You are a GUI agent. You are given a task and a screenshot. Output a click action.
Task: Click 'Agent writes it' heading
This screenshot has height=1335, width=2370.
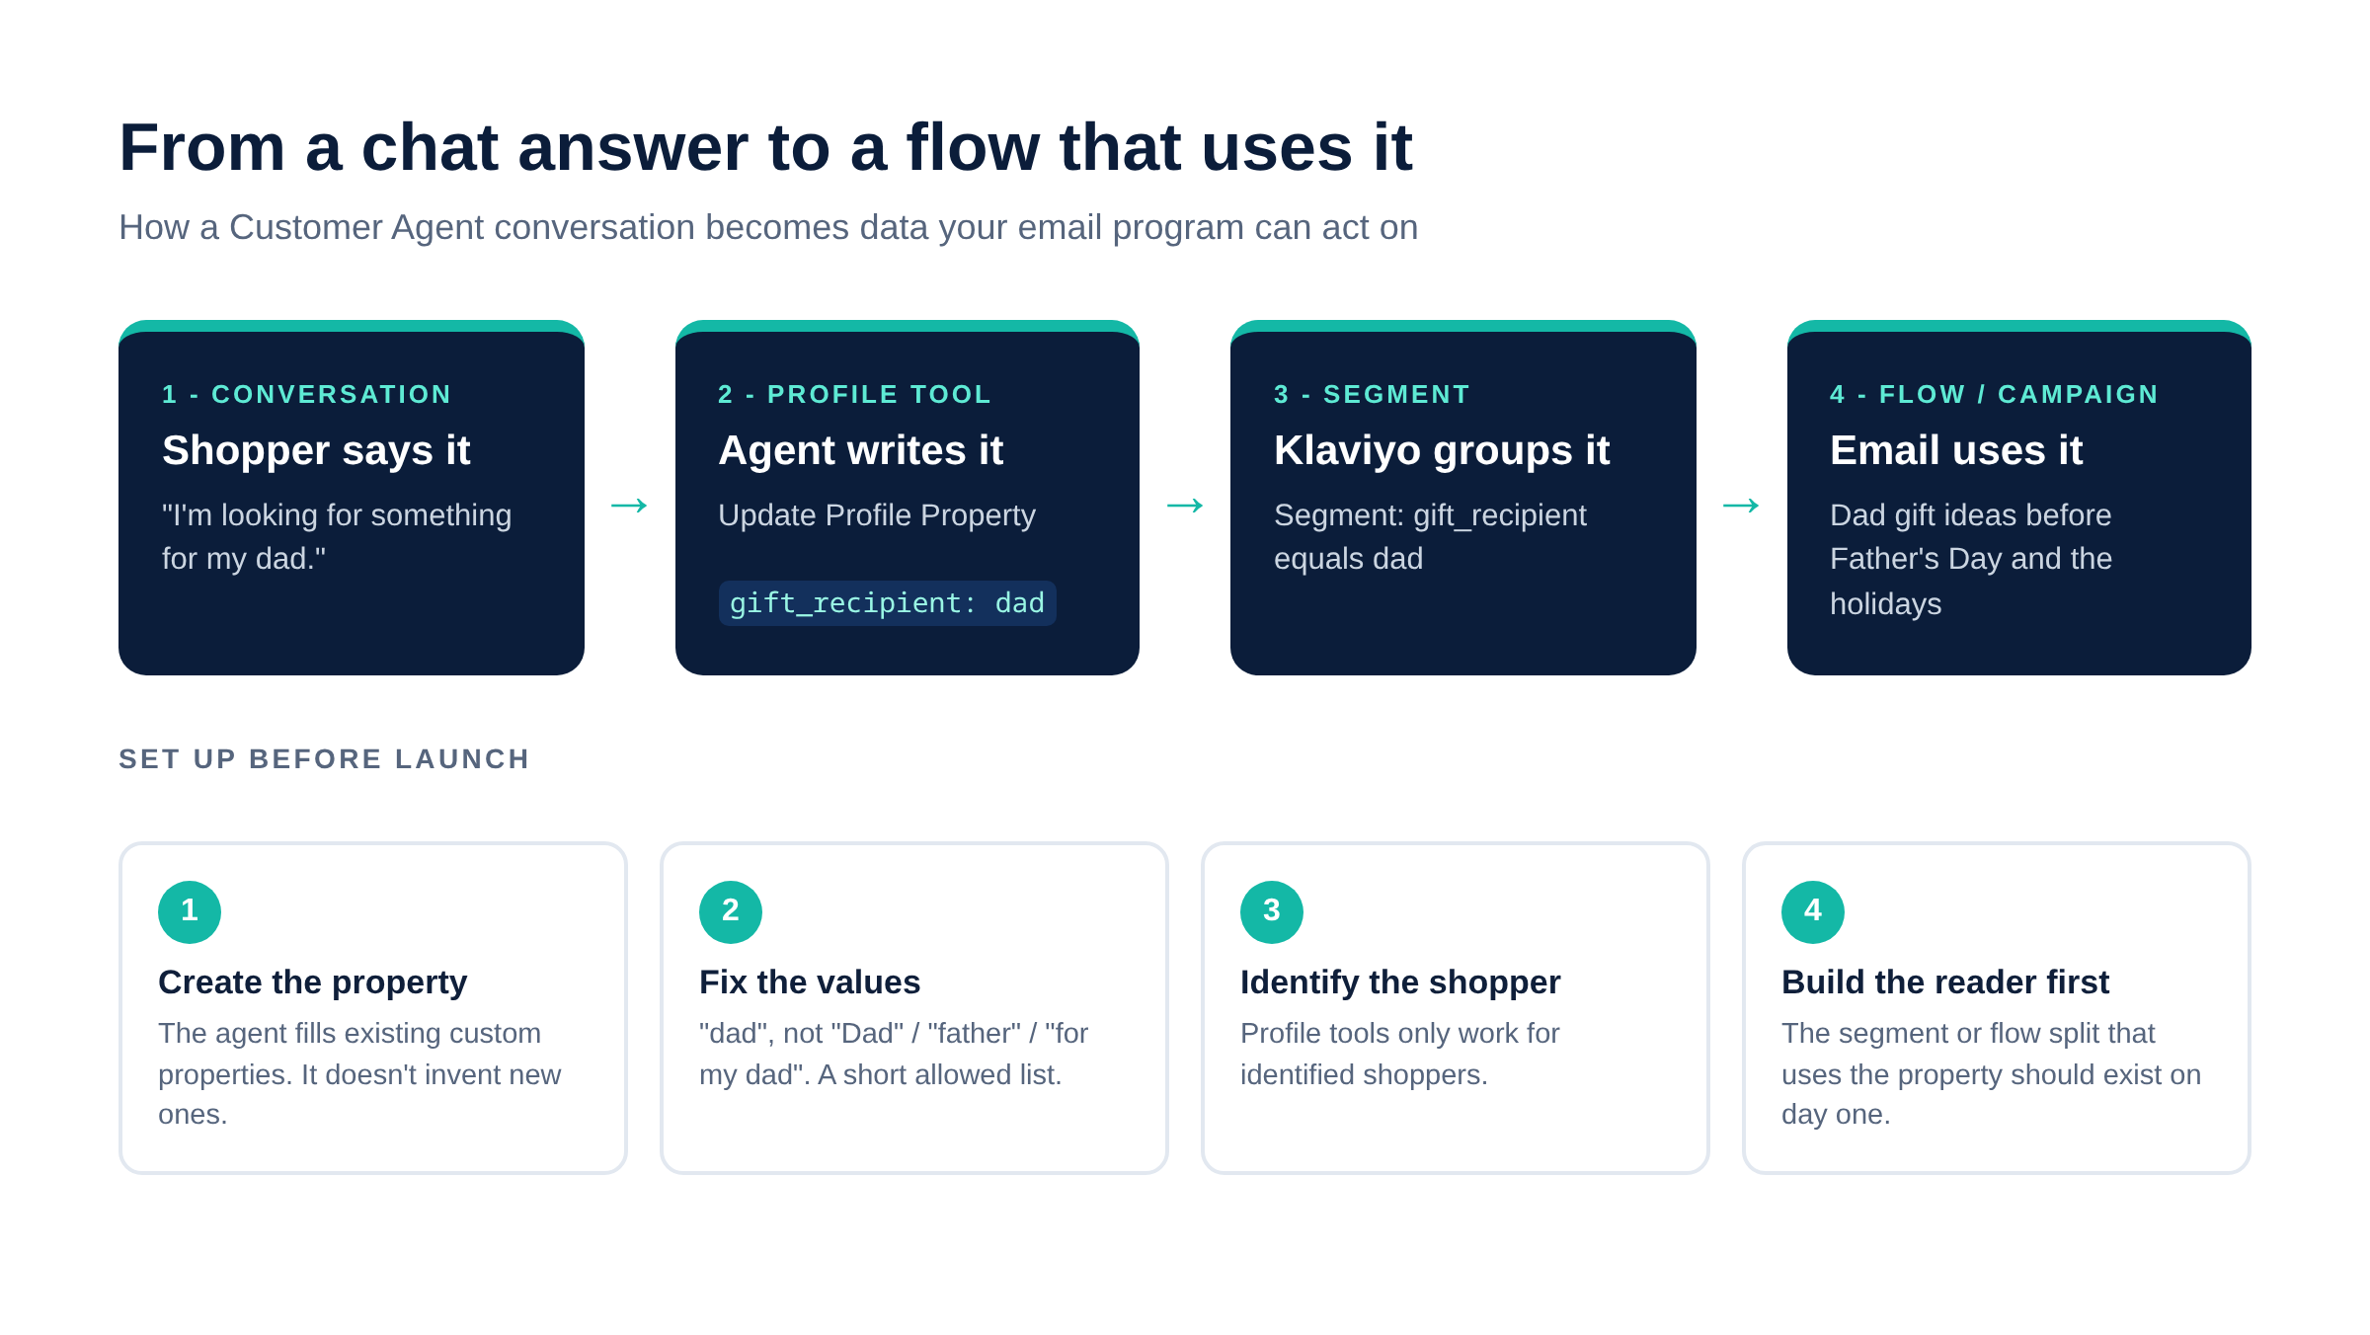tap(860, 450)
